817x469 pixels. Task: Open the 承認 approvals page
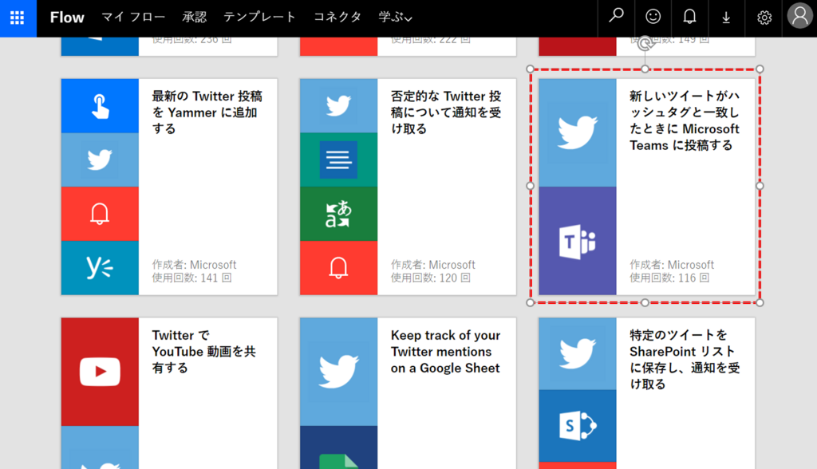pyautogui.click(x=195, y=18)
